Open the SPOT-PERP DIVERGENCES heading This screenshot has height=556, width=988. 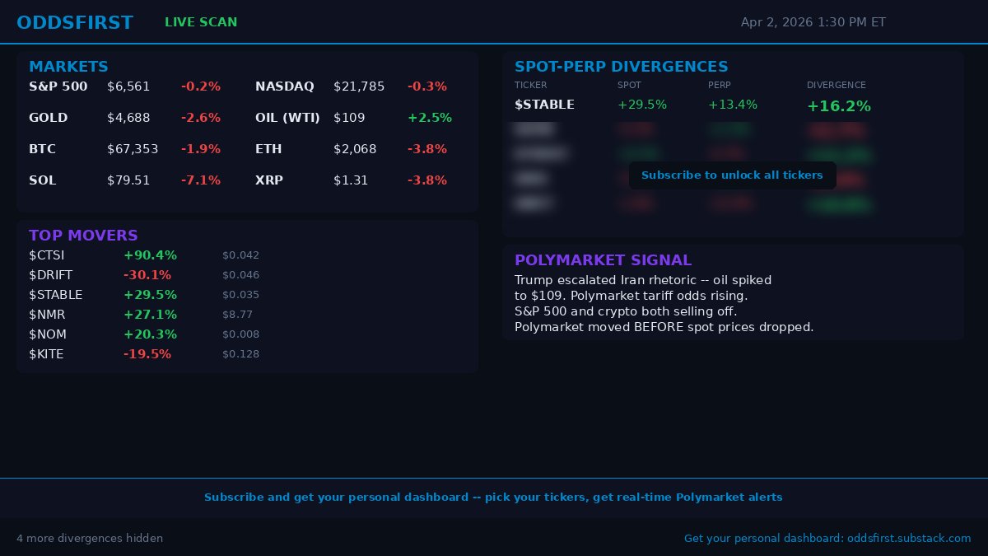(x=622, y=67)
